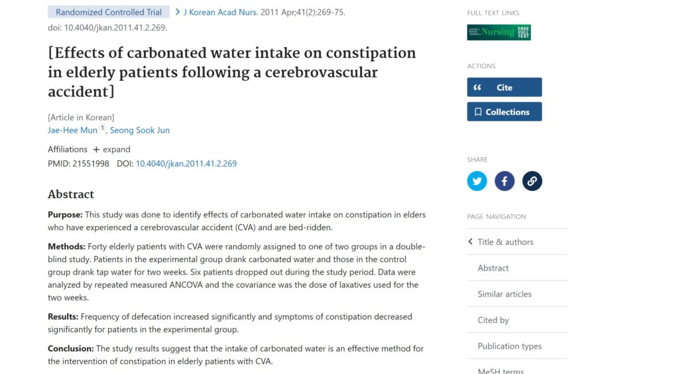Share article on Twitter
This screenshot has width=679, height=374.
[x=477, y=180]
